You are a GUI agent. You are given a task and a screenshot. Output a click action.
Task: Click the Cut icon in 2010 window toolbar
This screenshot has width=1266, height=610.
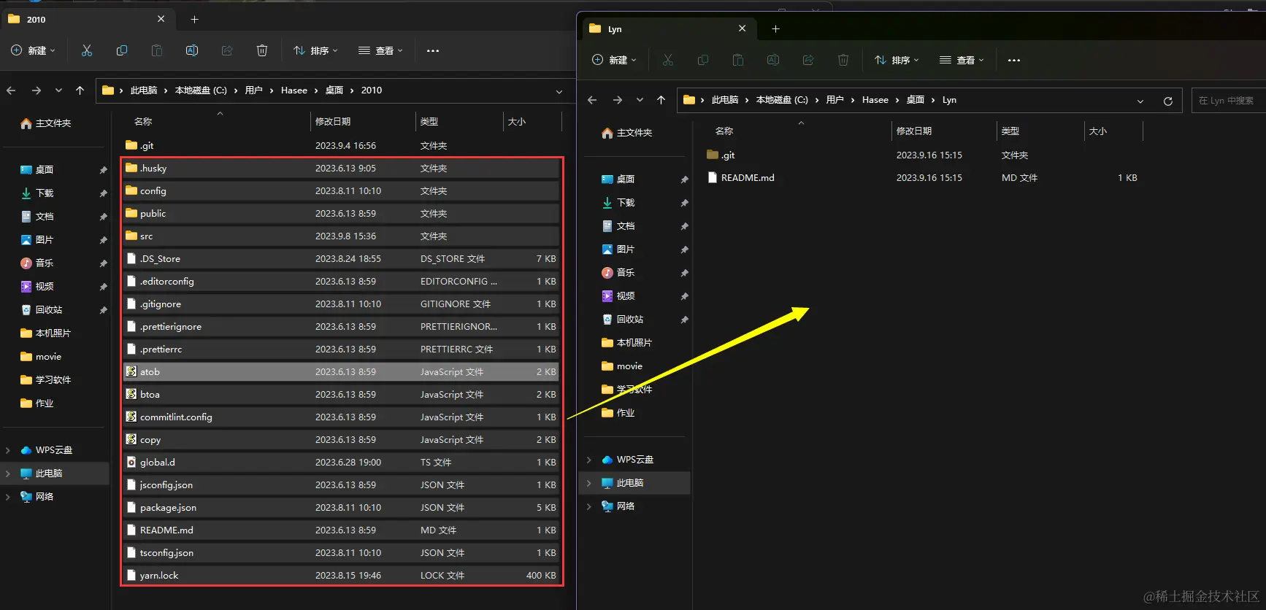[x=87, y=50]
